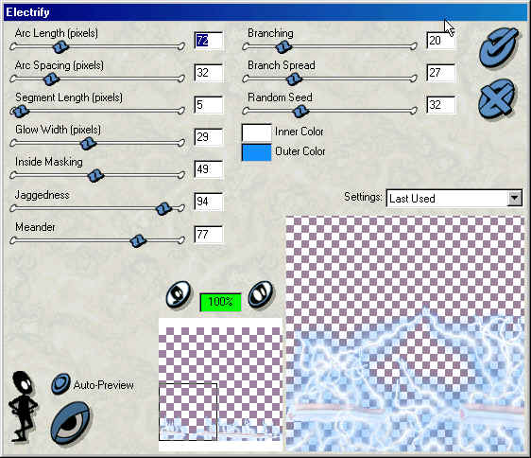The image size is (531, 458).
Task: Click the Jaggedness slider handle
Action: 163,208
